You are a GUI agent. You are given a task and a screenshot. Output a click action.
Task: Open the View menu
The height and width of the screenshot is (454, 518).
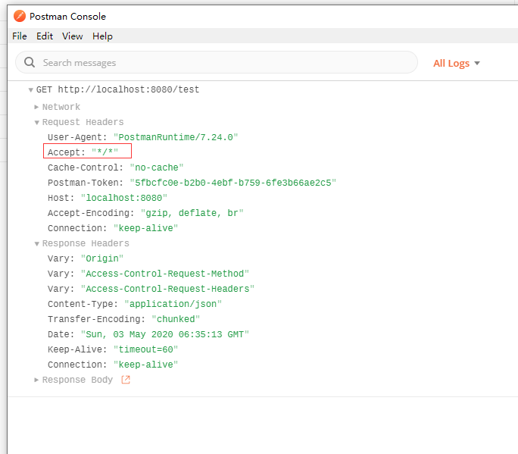point(73,36)
